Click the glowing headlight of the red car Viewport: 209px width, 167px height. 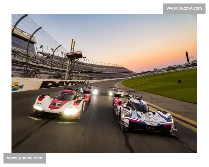[71, 111]
